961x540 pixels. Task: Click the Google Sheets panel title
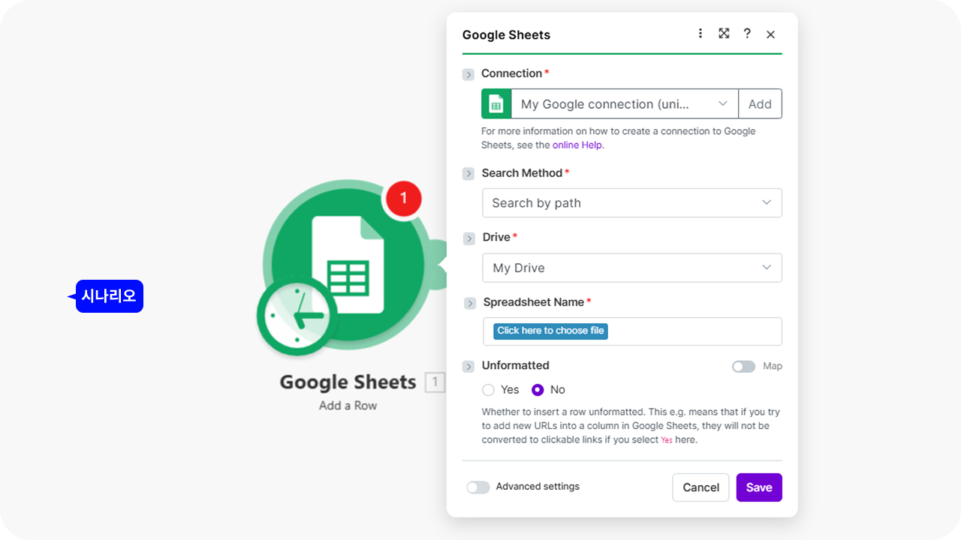506,35
